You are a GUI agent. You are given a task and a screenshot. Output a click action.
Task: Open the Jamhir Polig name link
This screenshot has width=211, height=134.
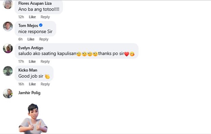29,93
